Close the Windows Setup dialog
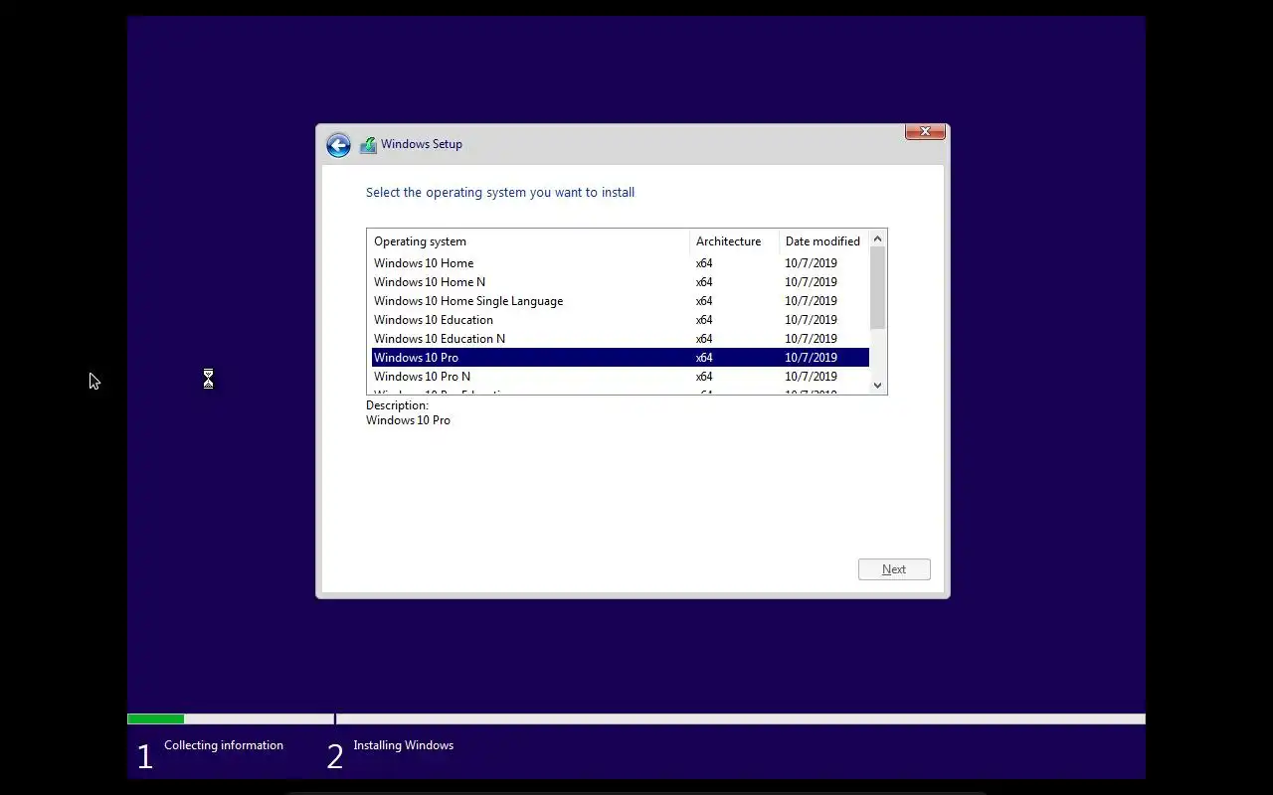The image size is (1273, 795). point(925,131)
